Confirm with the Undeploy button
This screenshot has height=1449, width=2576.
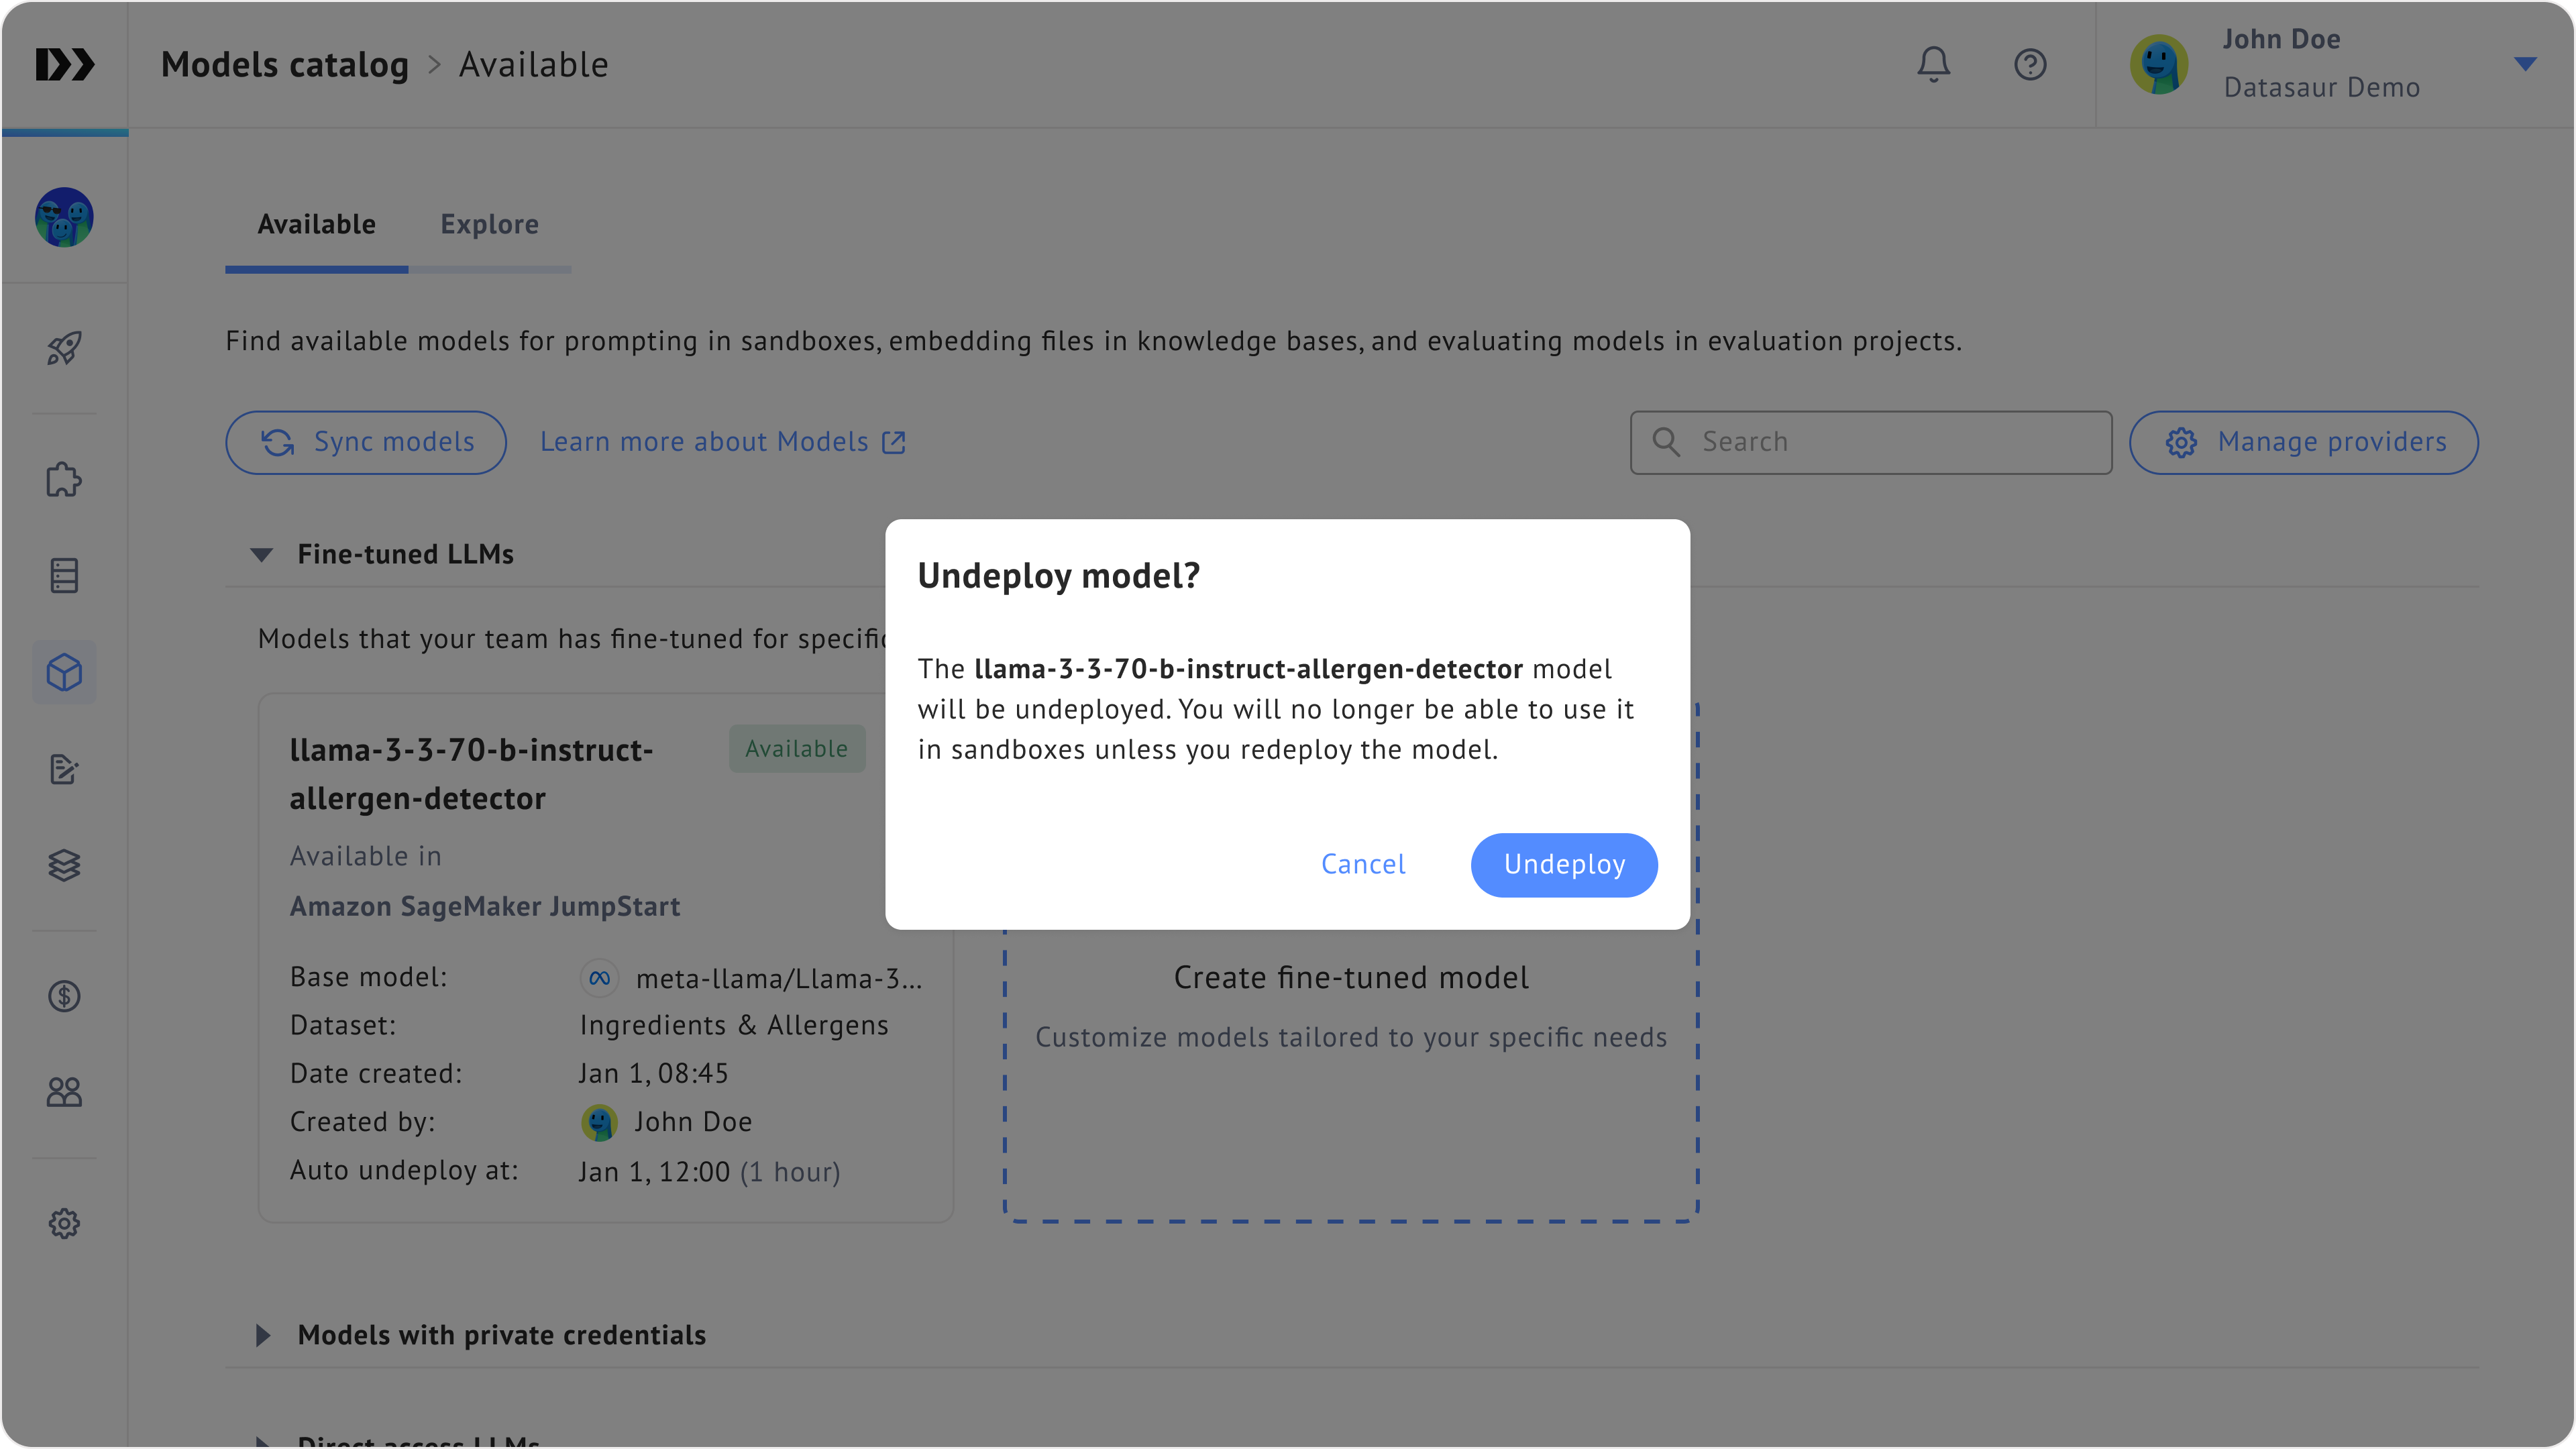click(1563, 865)
